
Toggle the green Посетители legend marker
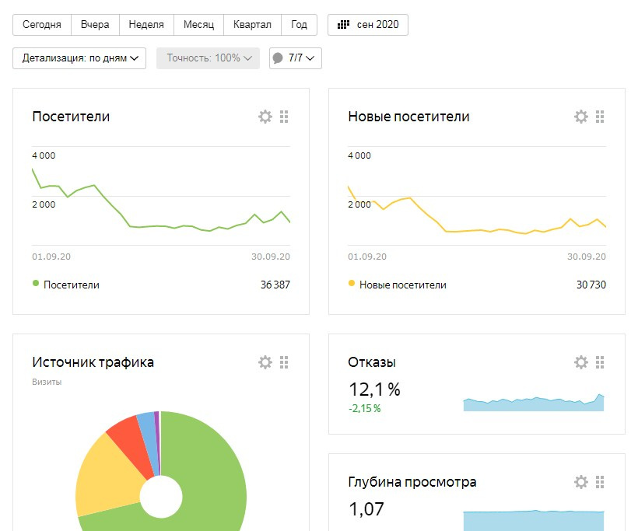coord(36,284)
